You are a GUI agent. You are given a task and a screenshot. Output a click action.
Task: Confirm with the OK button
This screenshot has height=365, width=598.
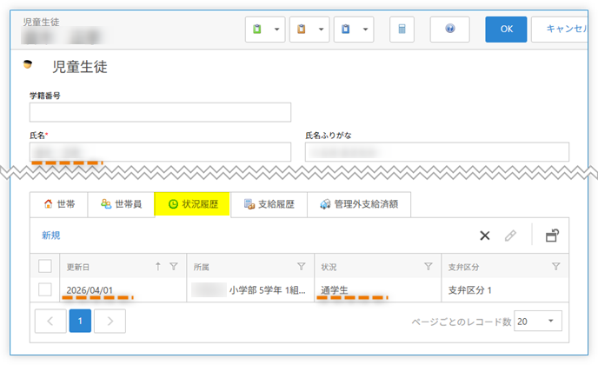coord(506,29)
